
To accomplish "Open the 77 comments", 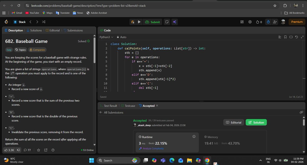I will (x=27, y=150).
